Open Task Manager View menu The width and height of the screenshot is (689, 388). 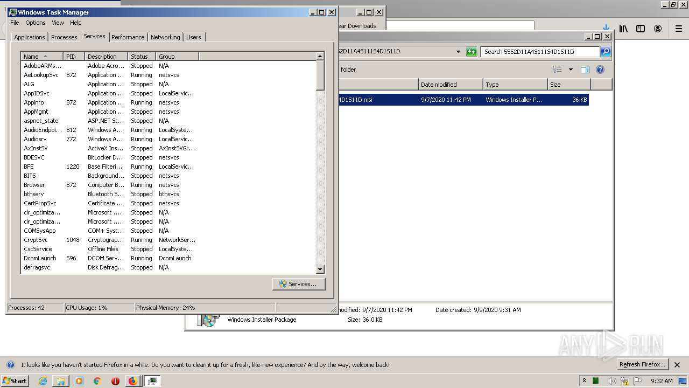[x=58, y=23]
